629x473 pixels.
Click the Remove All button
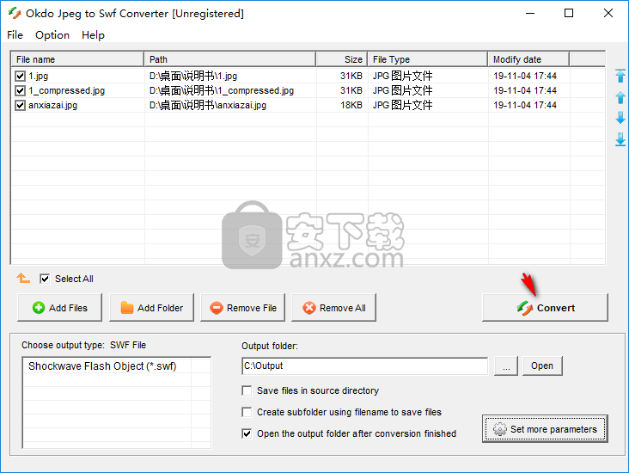click(x=333, y=308)
